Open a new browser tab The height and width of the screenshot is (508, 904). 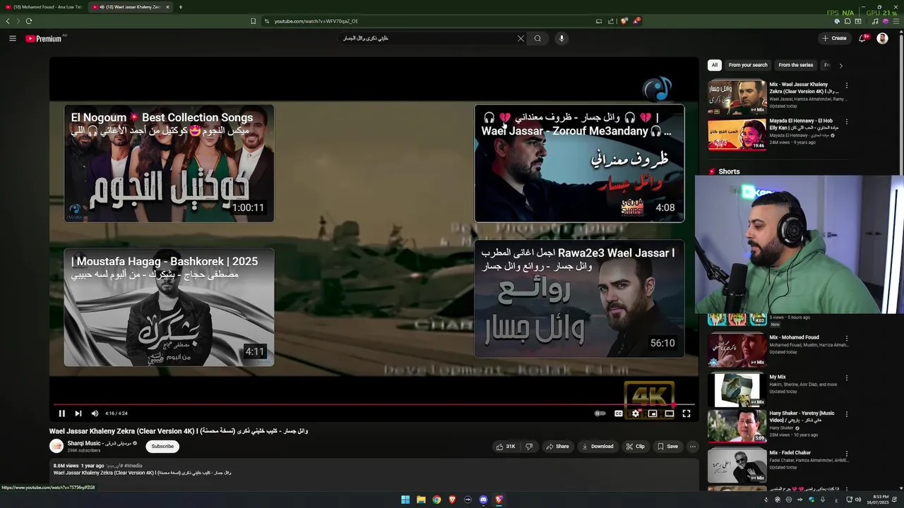(x=181, y=7)
